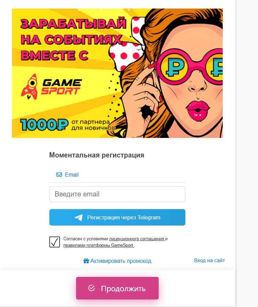Focus the 'Введите email' input field
Viewport: 258px width, 307px height.
tap(117, 194)
